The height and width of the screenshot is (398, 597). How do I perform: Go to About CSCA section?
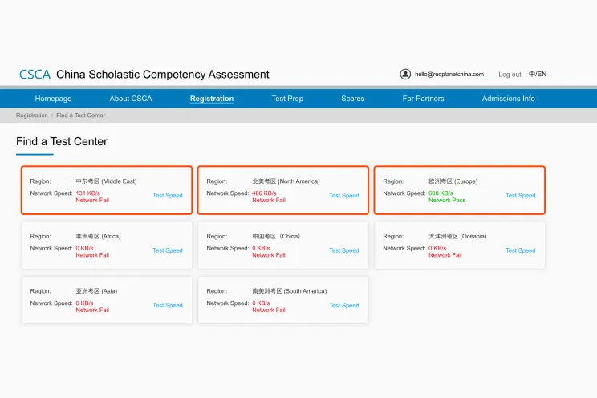[x=131, y=99]
